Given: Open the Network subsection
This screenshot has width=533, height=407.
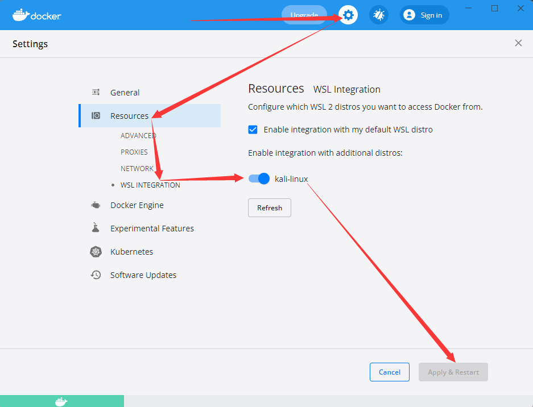Looking at the screenshot, I should tap(137, 168).
